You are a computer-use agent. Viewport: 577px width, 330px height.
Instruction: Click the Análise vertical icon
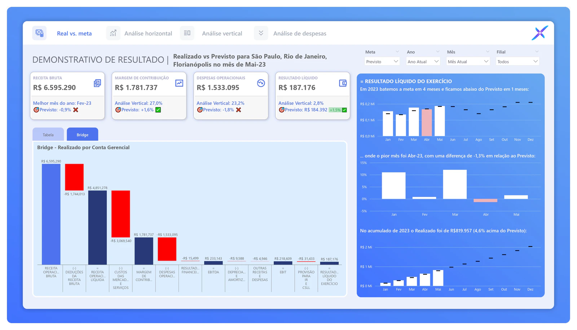tap(187, 33)
